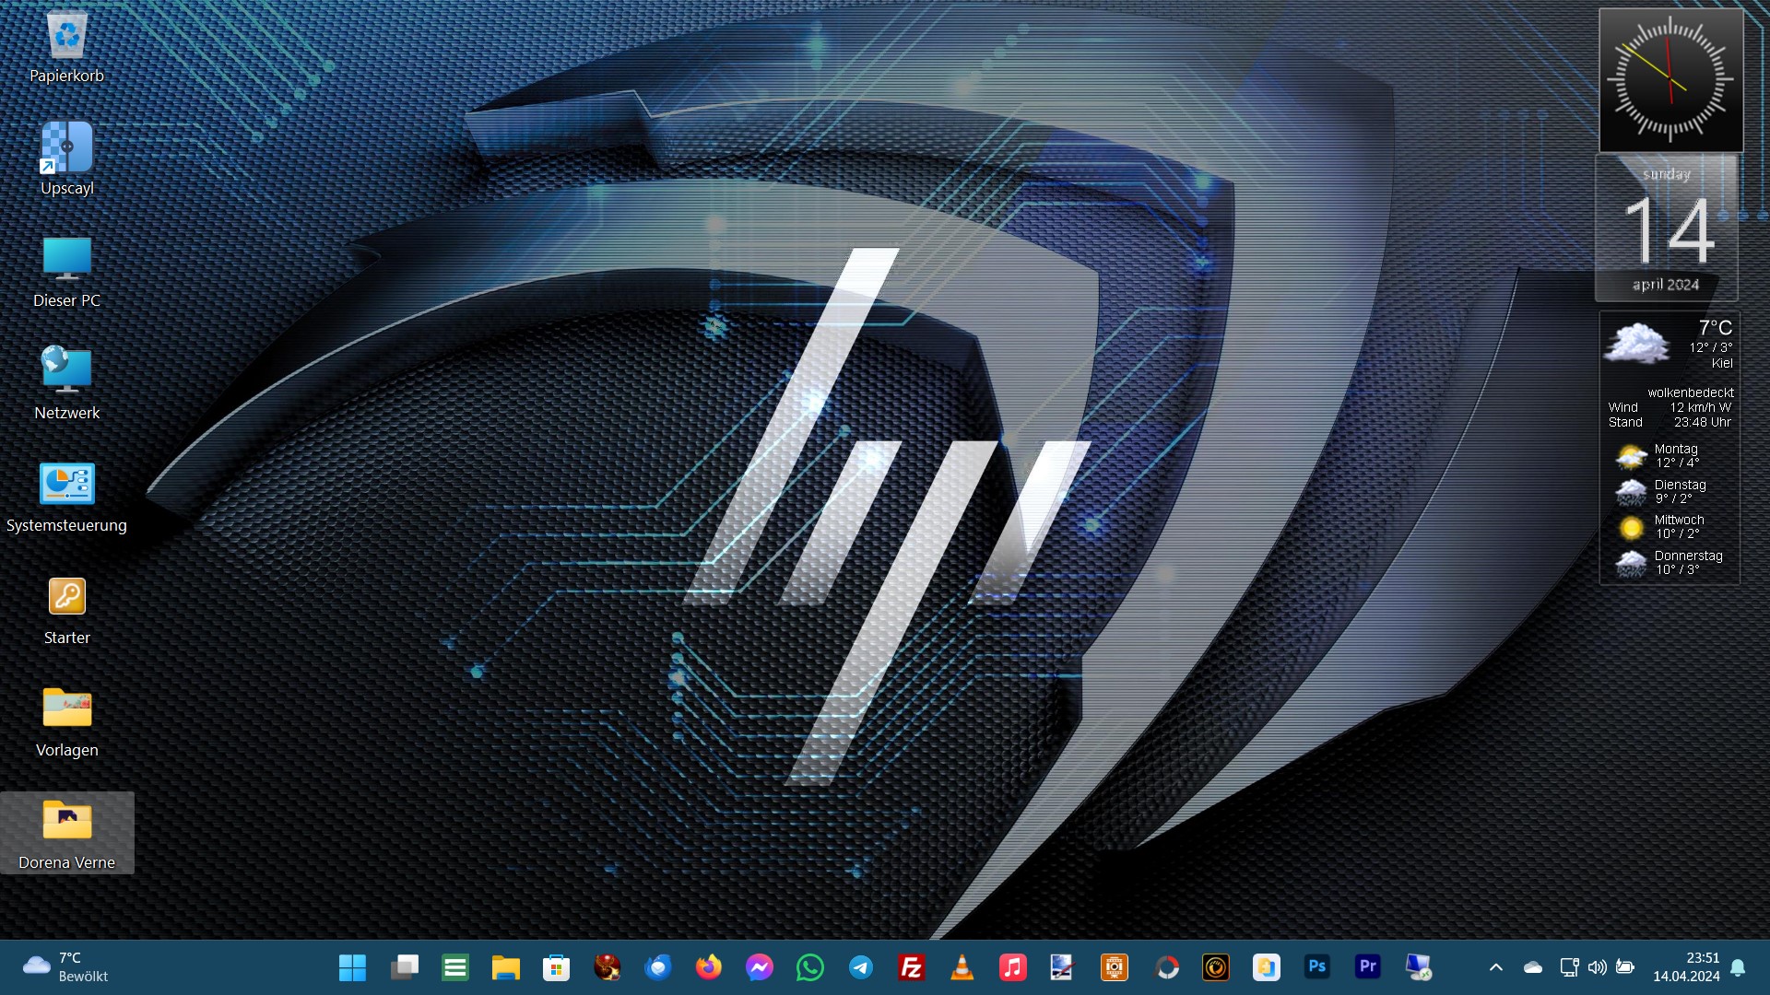This screenshot has width=1770, height=995.
Task: Open VLC media player taskbar icon
Action: (962, 967)
